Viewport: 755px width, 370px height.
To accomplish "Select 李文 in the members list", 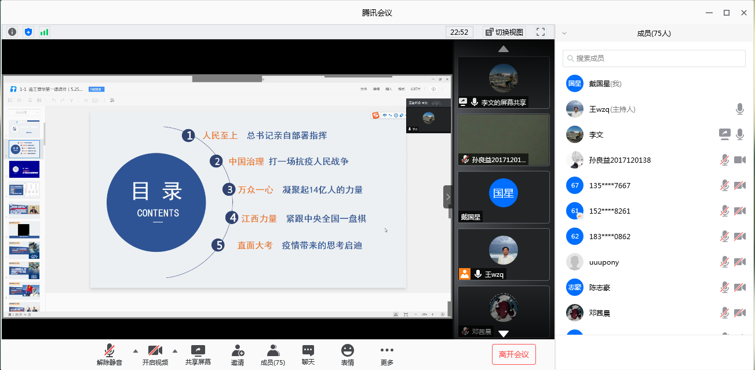I will click(596, 134).
